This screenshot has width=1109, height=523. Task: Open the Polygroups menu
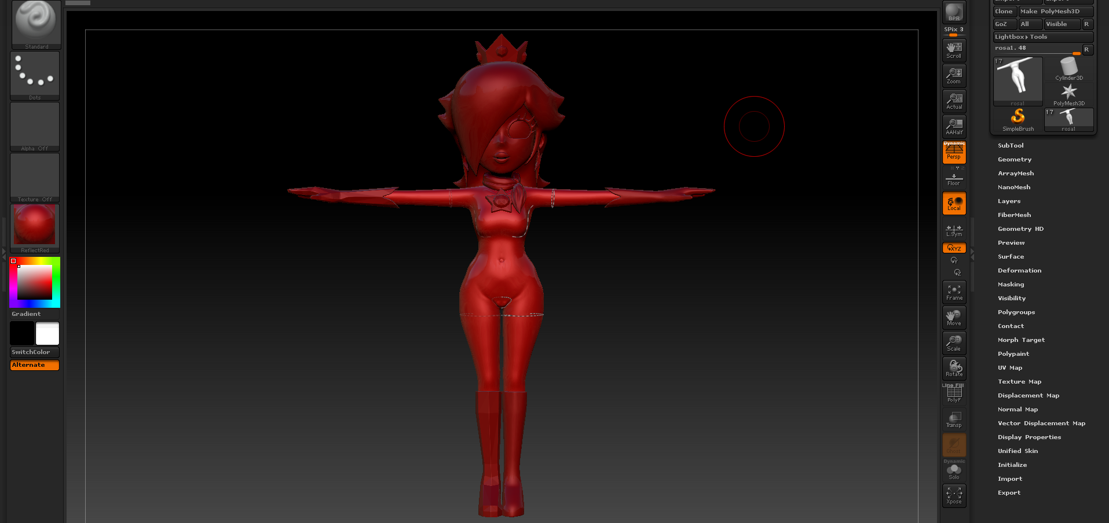pyautogui.click(x=1016, y=312)
